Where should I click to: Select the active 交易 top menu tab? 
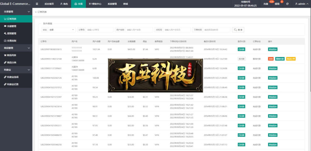tap(78, 4)
